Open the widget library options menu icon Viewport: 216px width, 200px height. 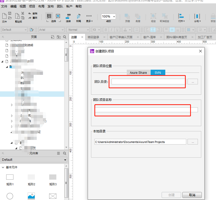click(x=59, y=153)
